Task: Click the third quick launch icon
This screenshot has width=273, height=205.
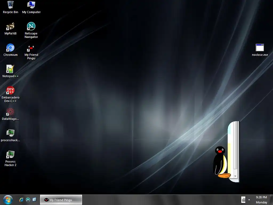Action: (x=34, y=199)
